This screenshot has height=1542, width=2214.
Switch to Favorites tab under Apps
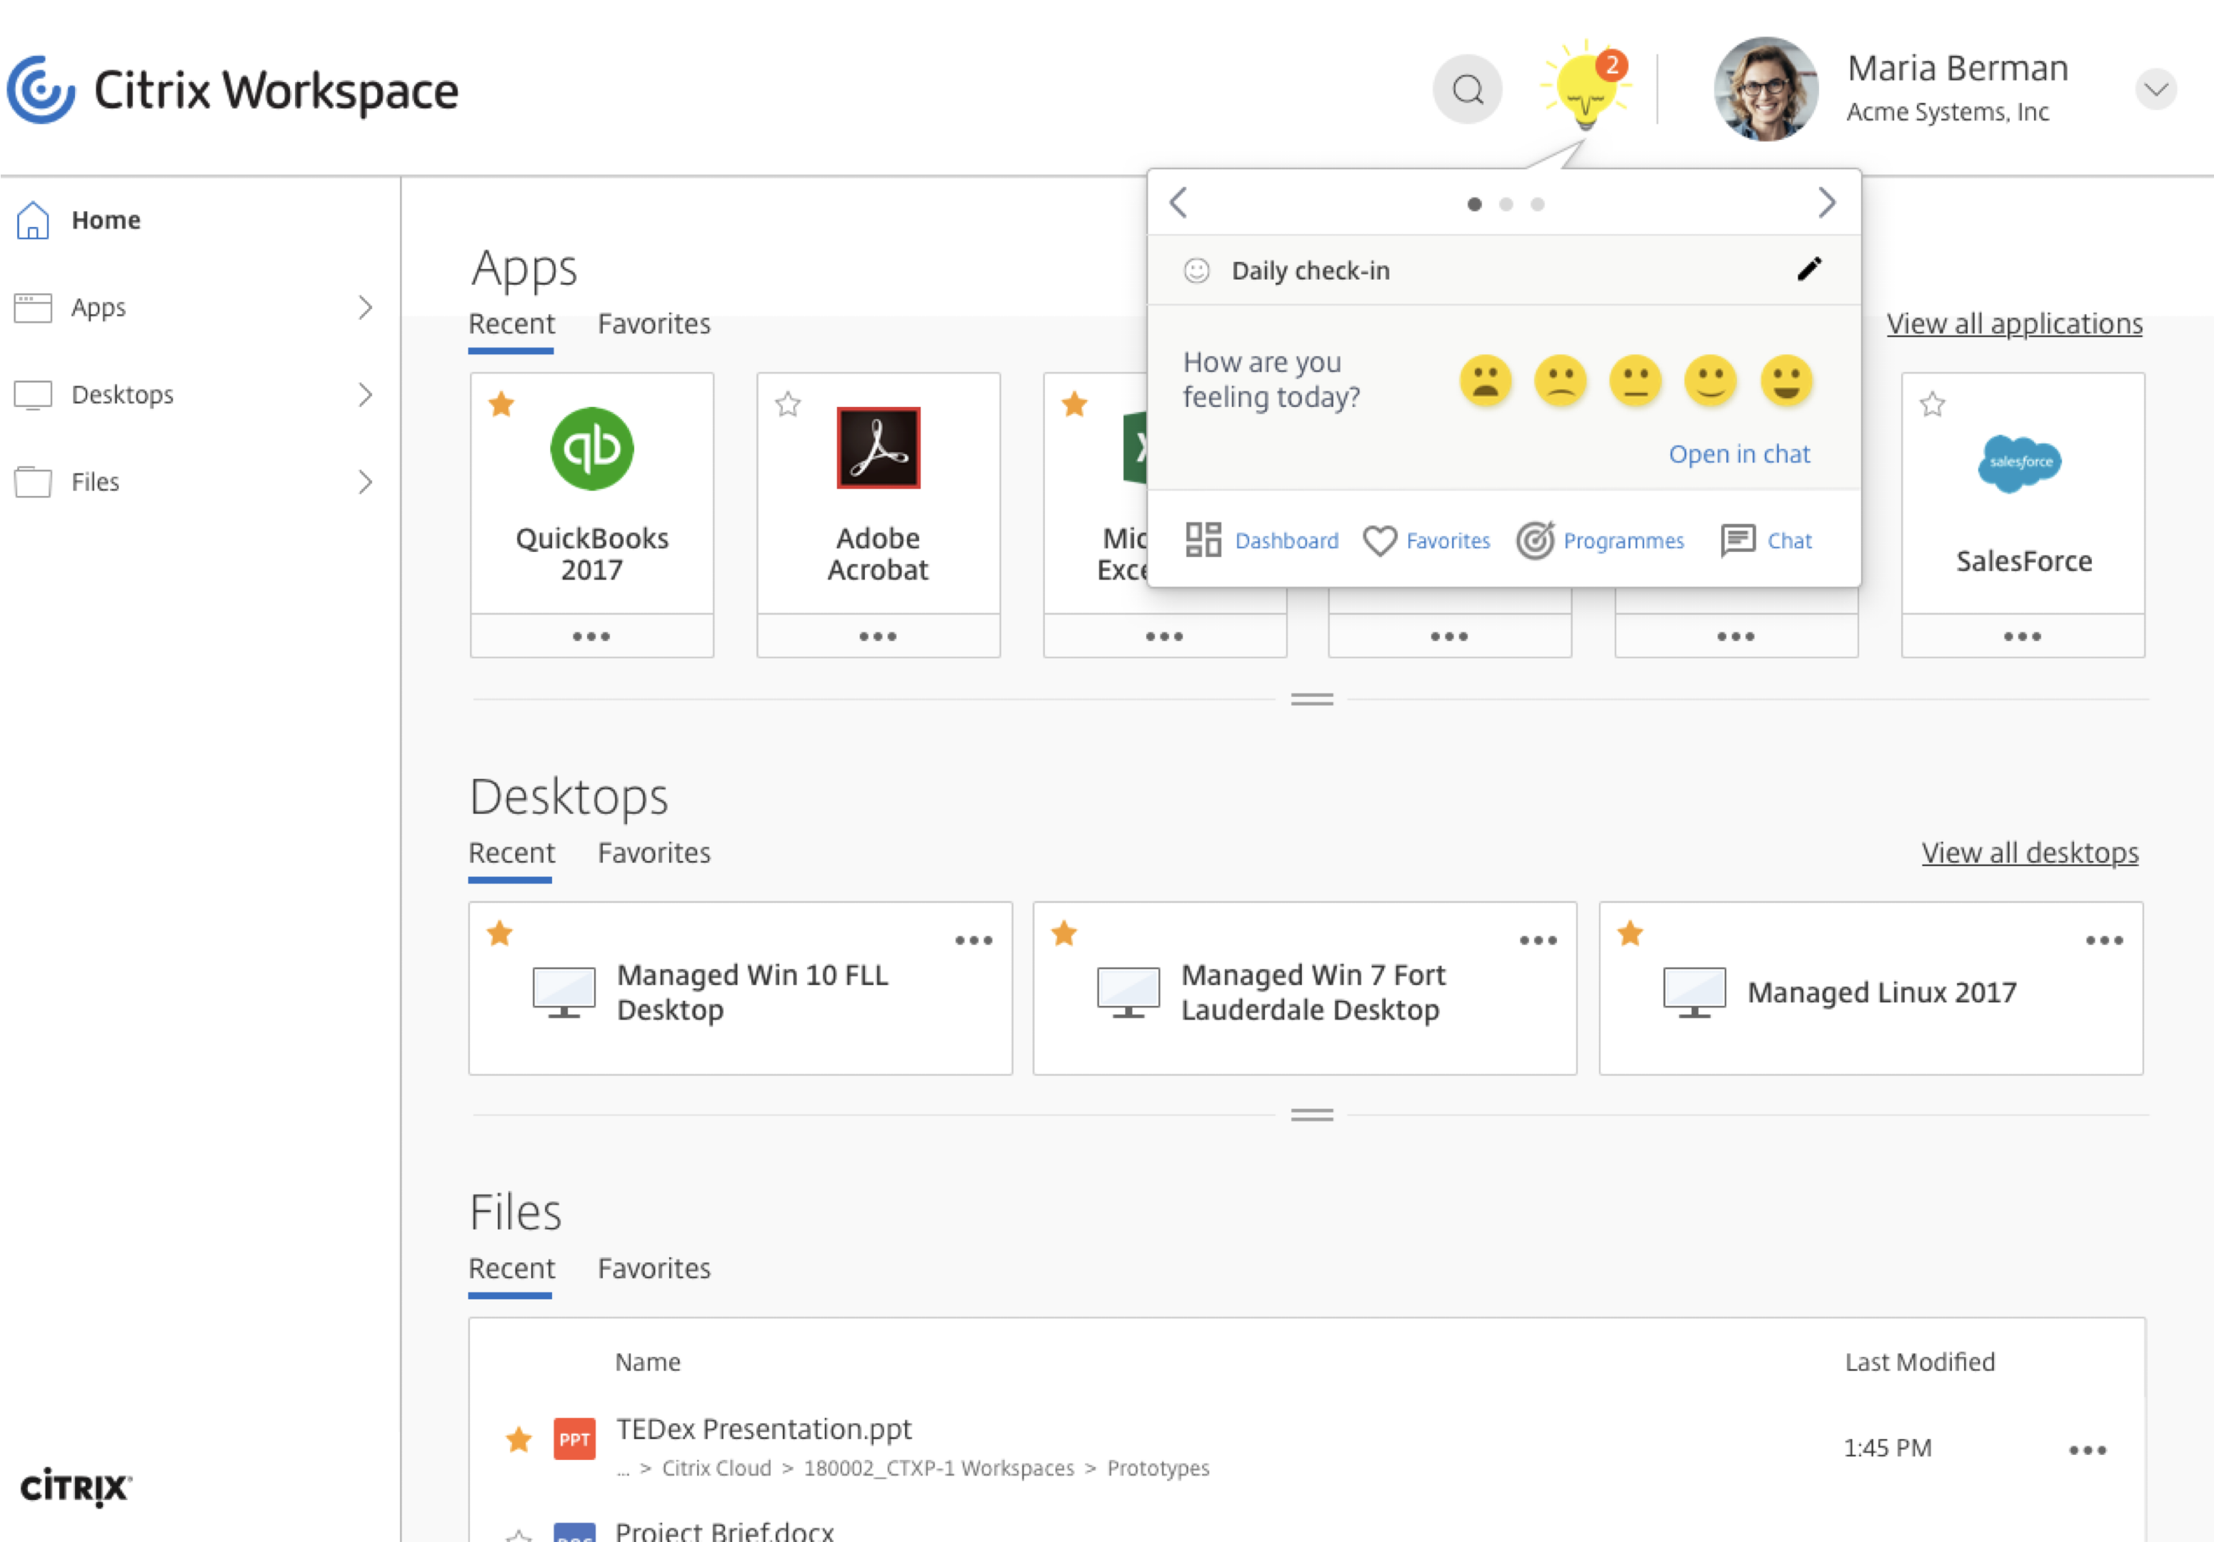(653, 324)
